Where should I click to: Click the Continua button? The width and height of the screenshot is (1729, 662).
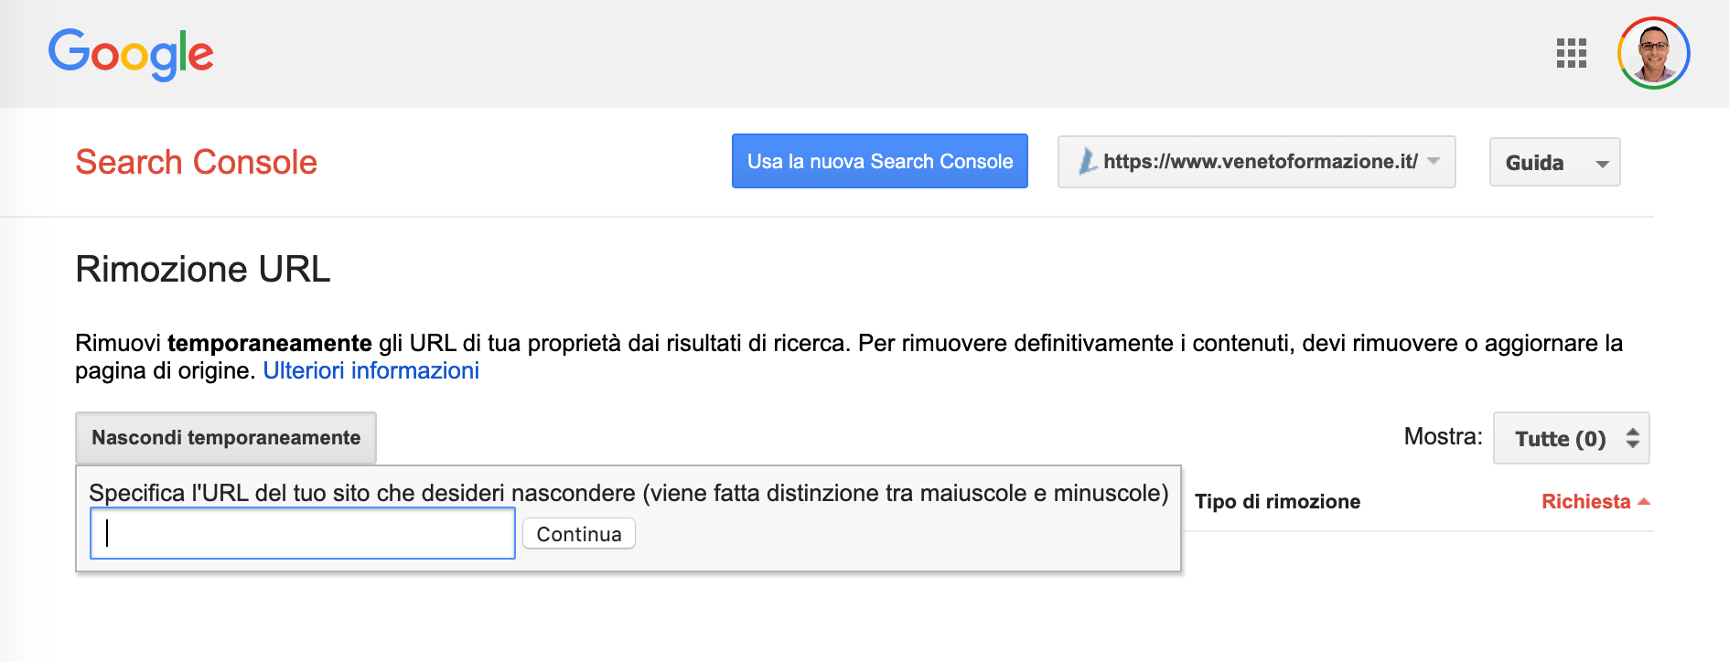point(578,534)
